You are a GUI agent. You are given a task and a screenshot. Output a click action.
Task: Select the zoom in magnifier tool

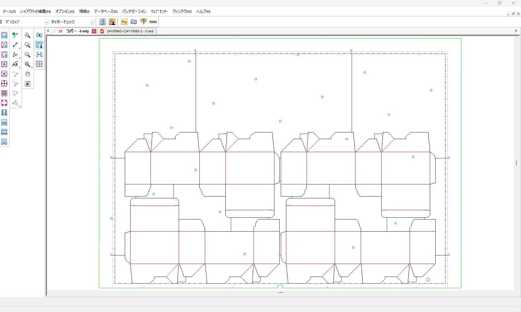point(28,35)
